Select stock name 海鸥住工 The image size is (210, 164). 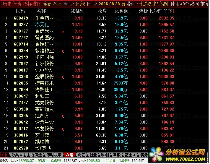pyautogui.click(x=44, y=90)
